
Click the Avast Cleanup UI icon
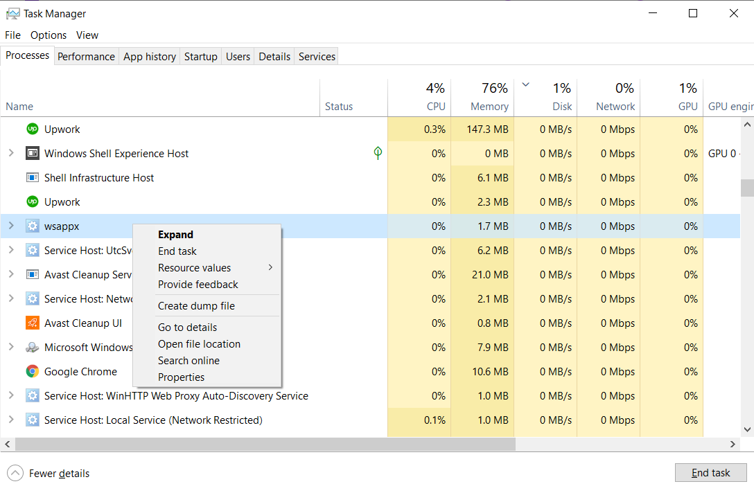coord(33,323)
